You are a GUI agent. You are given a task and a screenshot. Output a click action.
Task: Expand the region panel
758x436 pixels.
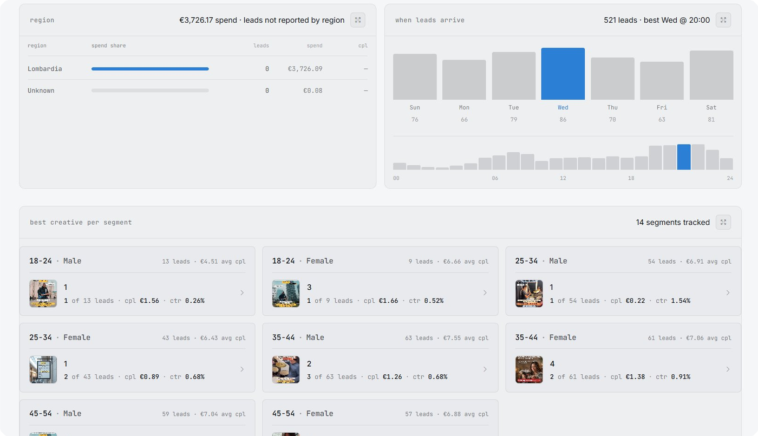tap(357, 20)
